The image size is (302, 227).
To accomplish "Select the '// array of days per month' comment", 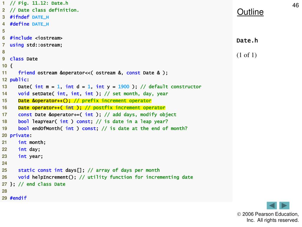I will [124, 170].
